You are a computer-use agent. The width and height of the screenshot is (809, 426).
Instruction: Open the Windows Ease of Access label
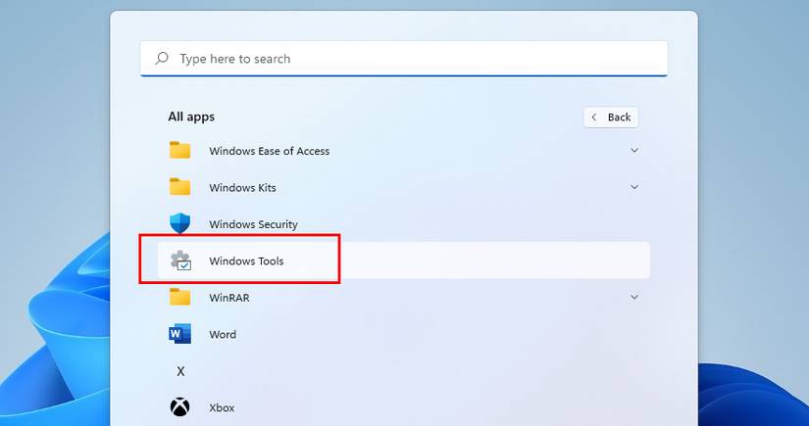(270, 151)
